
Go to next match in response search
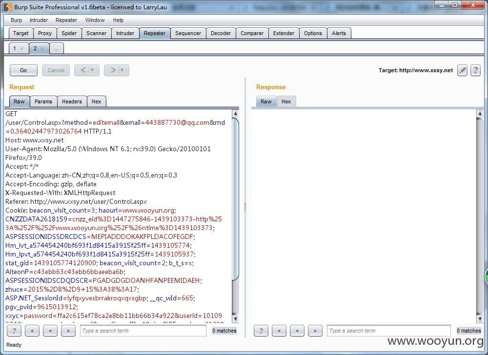(315, 331)
